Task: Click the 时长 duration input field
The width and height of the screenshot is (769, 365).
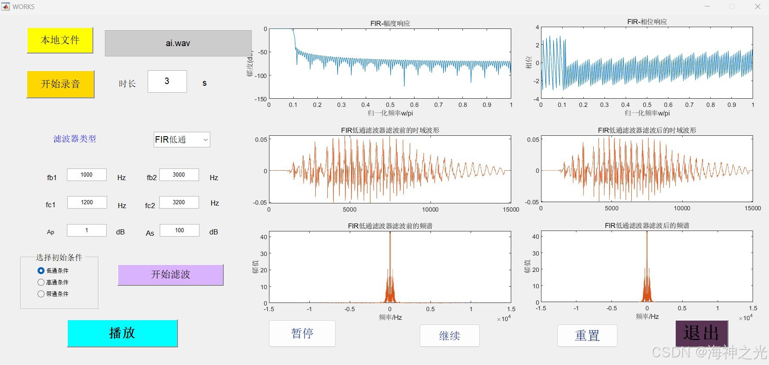Action: pyautogui.click(x=167, y=81)
